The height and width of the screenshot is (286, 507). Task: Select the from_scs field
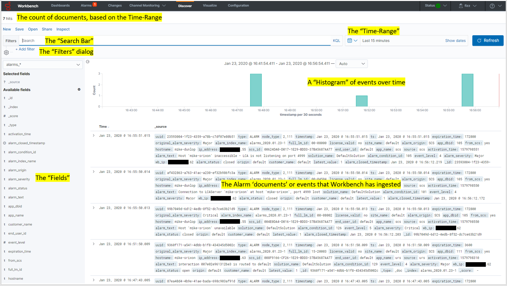(15, 261)
